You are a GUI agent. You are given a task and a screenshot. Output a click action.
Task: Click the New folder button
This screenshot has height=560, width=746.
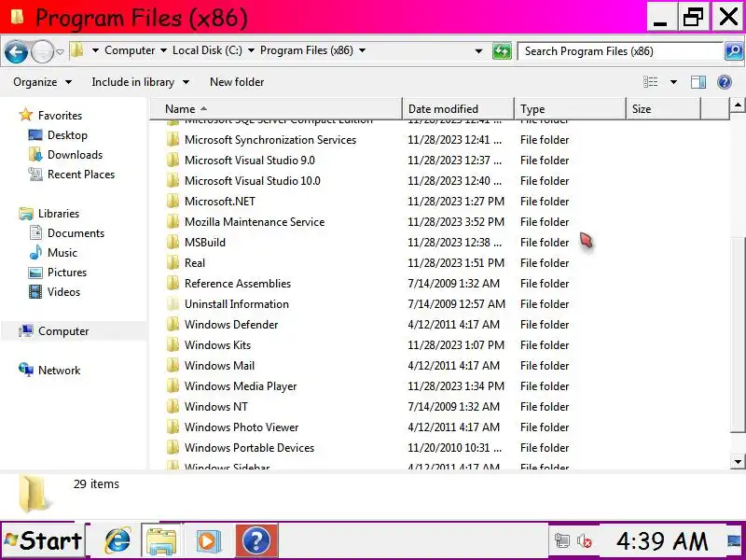click(x=237, y=82)
